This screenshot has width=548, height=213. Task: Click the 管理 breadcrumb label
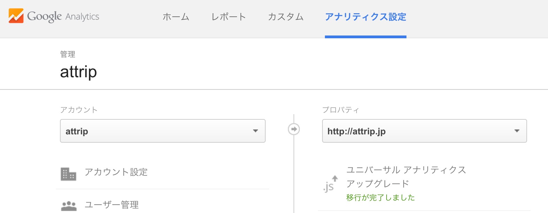click(x=68, y=54)
